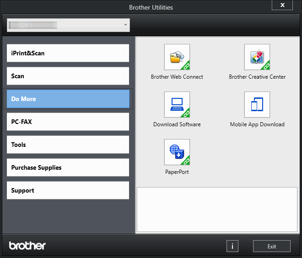The height and width of the screenshot is (258, 302).
Task: Click the Brother logo in footer
Action: point(27,246)
